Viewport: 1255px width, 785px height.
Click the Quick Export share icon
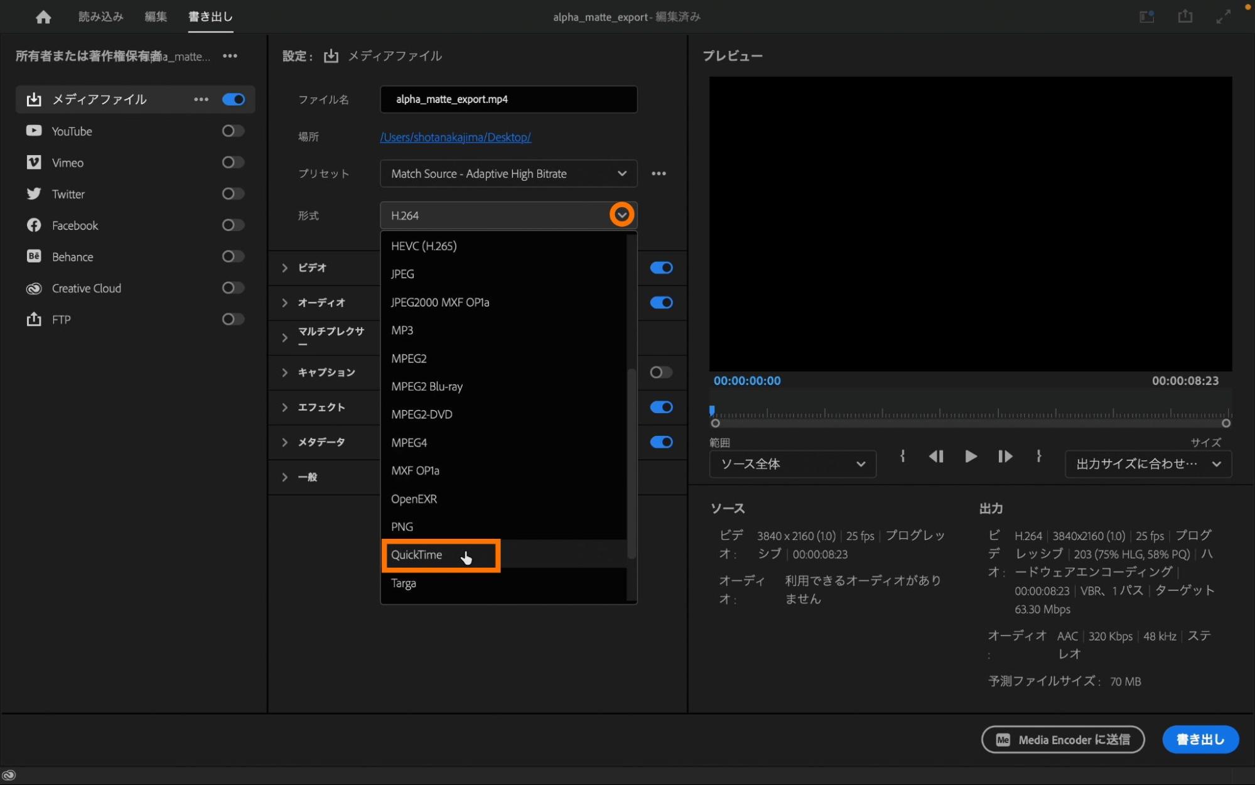tap(1185, 16)
